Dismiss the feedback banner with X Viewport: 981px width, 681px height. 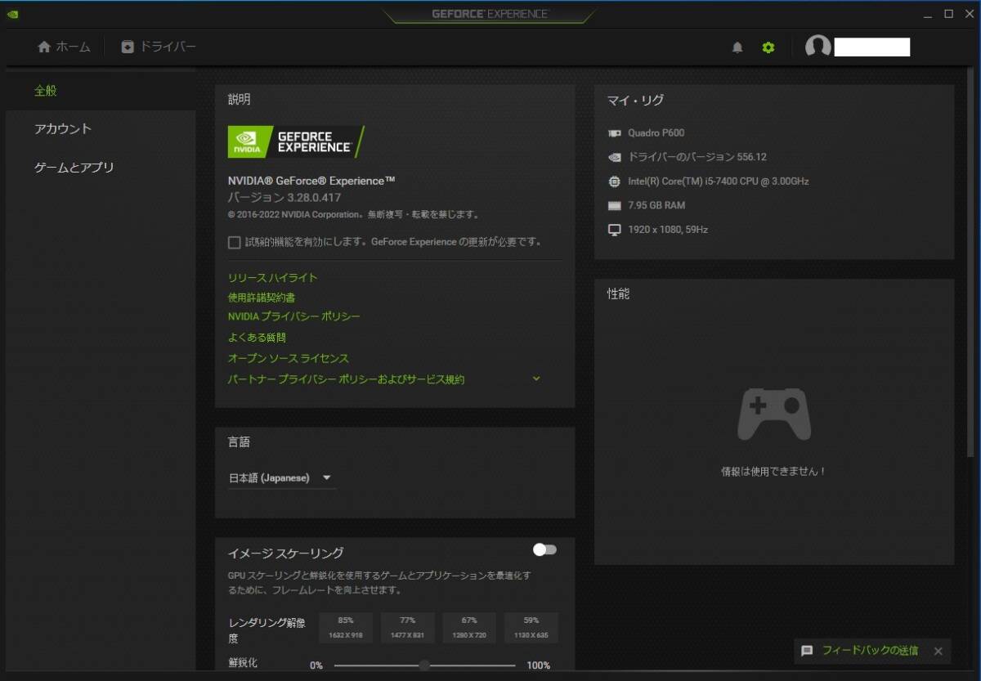pyautogui.click(x=938, y=651)
